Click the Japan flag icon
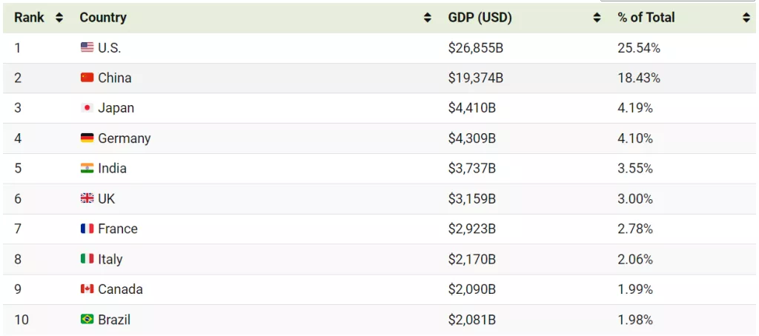This screenshot has height=336, width=759. (87, 108)
